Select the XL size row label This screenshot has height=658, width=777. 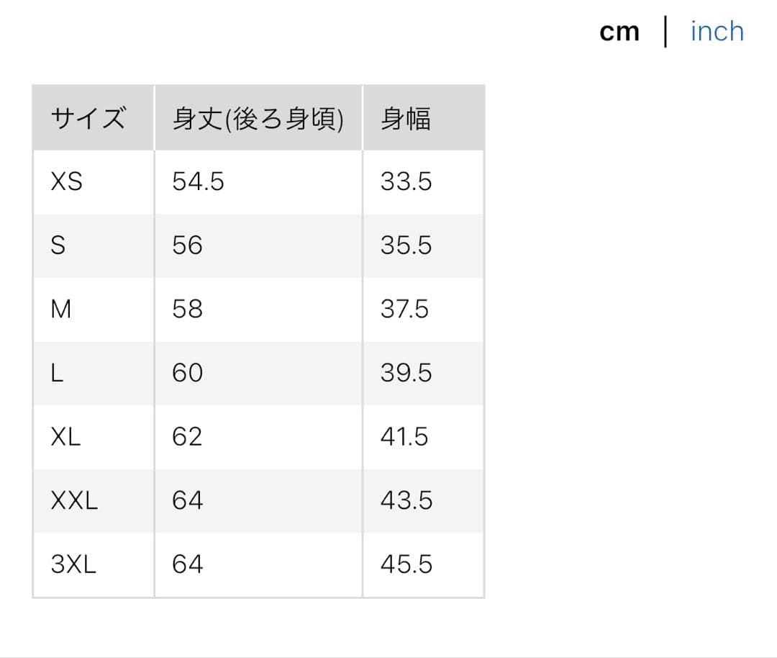pos(65,437)
